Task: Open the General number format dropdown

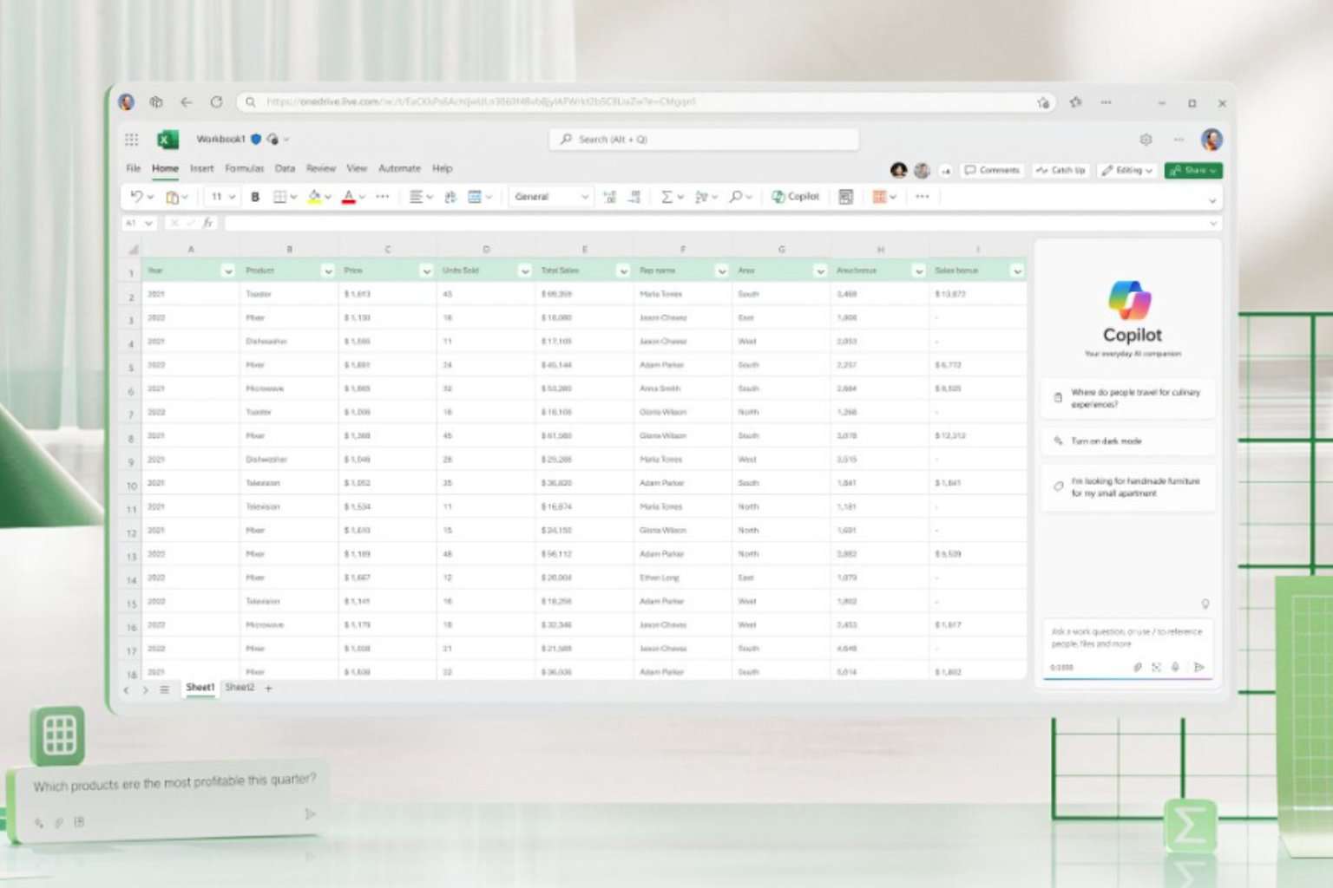Action: tap(550, 197)
